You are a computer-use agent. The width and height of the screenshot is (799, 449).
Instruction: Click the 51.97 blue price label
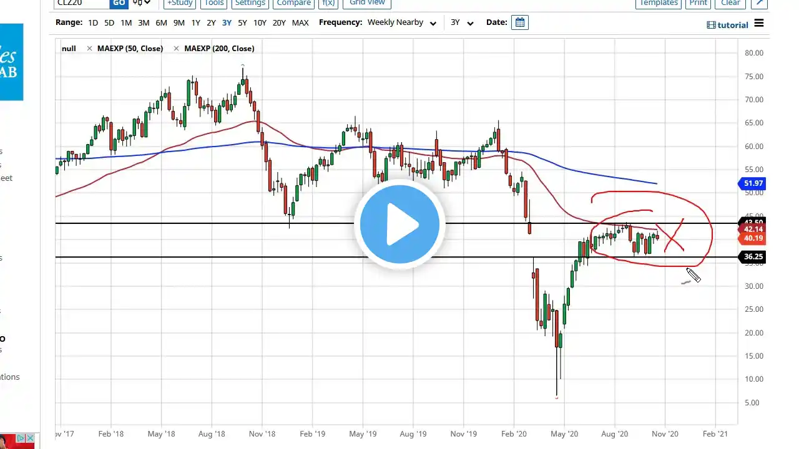(x=752, y=183)
